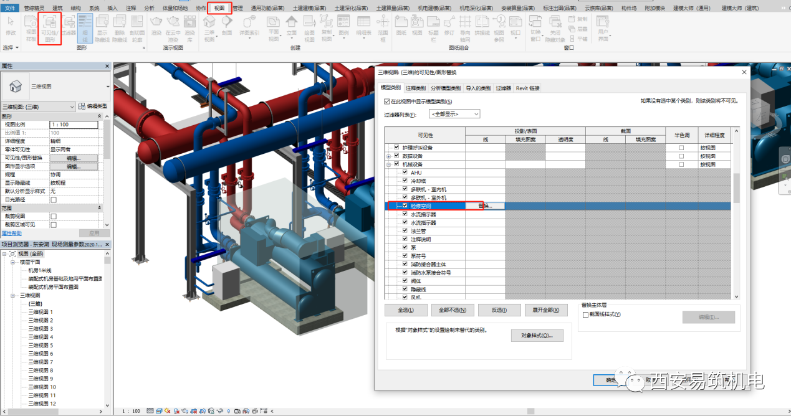Collapse the 机械设备 tree node
This screenshot has height=416, width=791.
coord(389,164)
